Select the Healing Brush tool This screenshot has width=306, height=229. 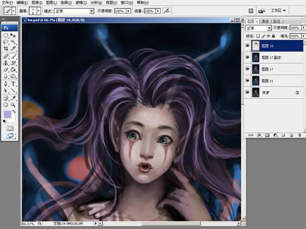tap(6, 56)
